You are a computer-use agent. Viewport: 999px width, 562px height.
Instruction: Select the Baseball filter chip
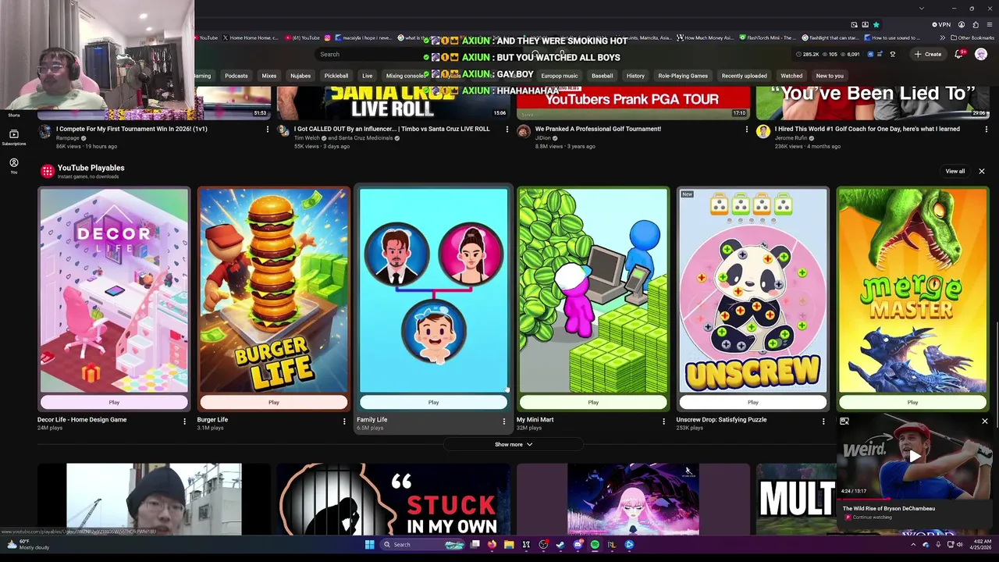(603, 76)
